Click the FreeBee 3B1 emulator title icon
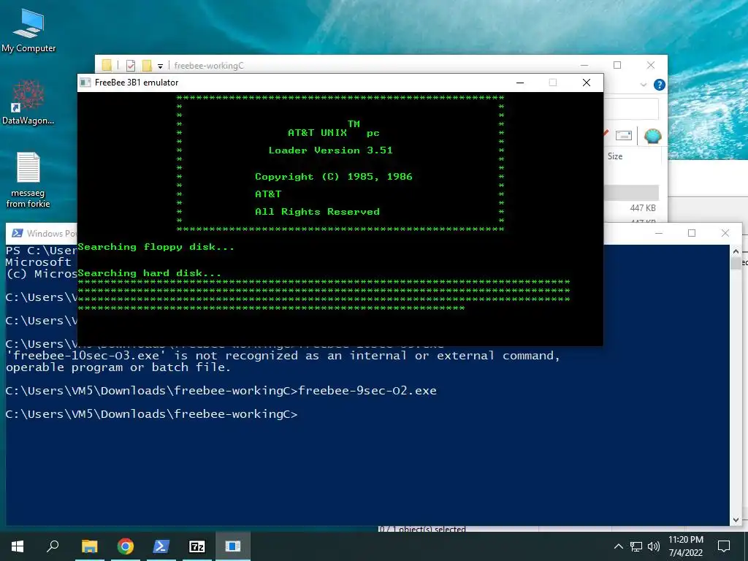 tap(85, 83)
